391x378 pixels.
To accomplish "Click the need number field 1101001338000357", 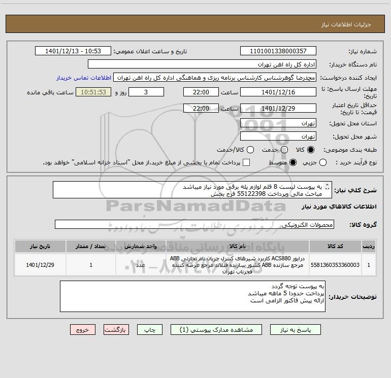I will tap(278, 51).
